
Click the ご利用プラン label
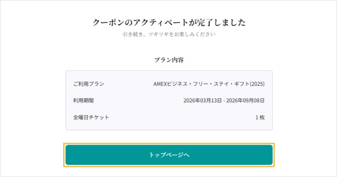[88, 84]
